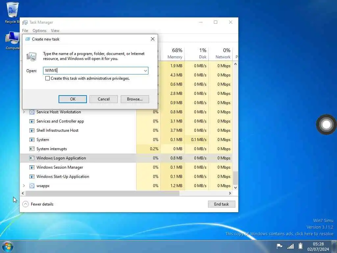Enable administrative privileges checkbox
The width and height of the screenshot is (337, 253).
47,78
